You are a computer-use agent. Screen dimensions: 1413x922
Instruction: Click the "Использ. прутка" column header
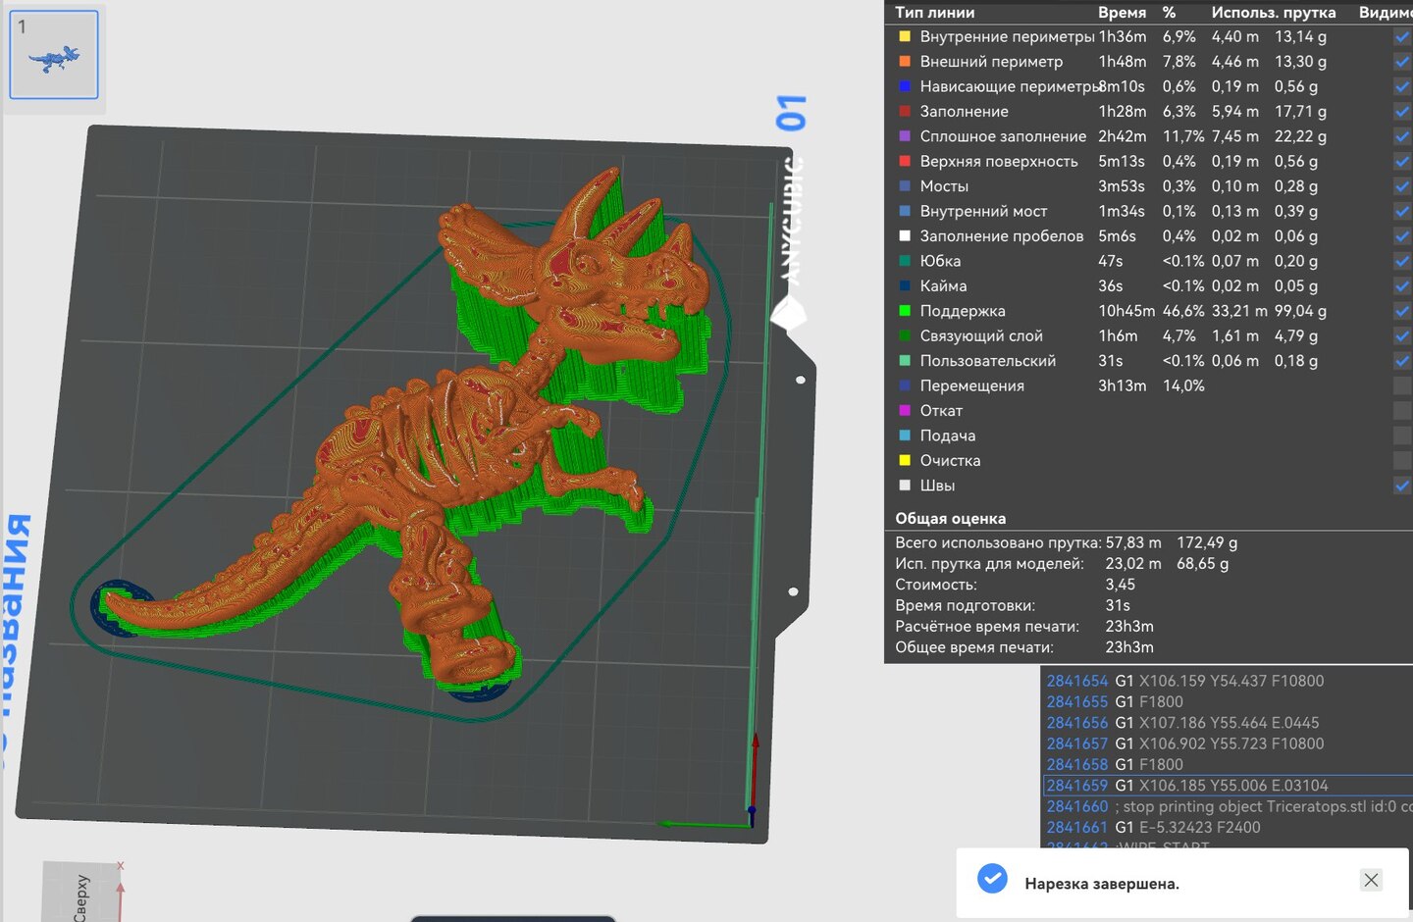pyautogui.click(x=1273, y=13)
